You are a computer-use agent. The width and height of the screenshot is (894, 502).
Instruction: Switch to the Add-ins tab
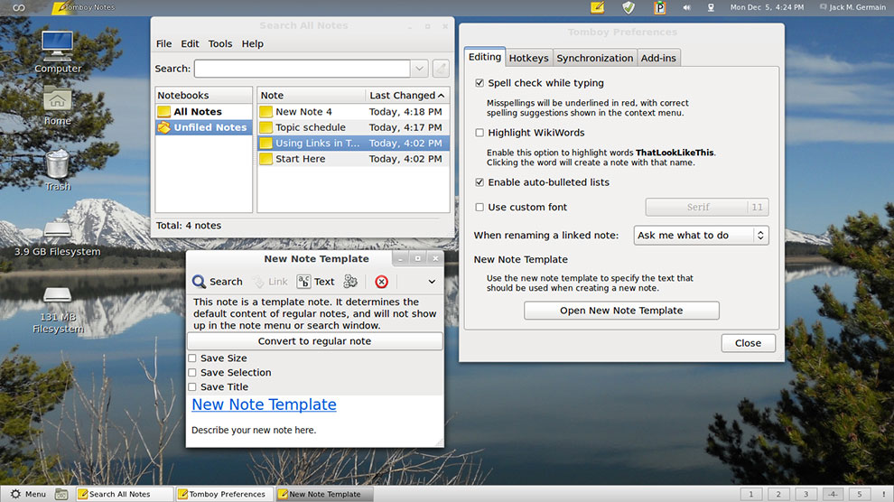click(658, 58)
